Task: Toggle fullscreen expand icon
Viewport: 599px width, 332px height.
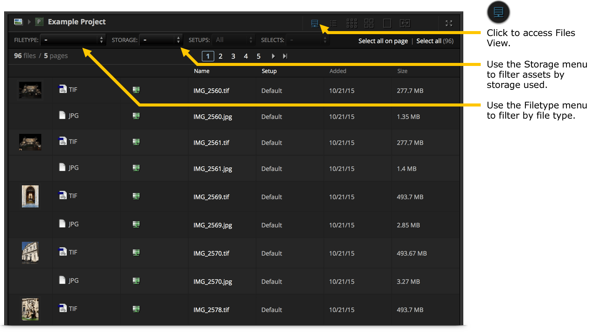Action: click(449, 23)
